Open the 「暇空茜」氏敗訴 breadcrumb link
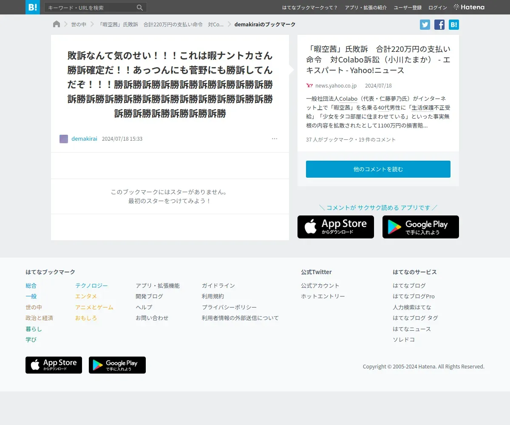The width and height of the screenshot is (510, 425). [x=161, y=25]
